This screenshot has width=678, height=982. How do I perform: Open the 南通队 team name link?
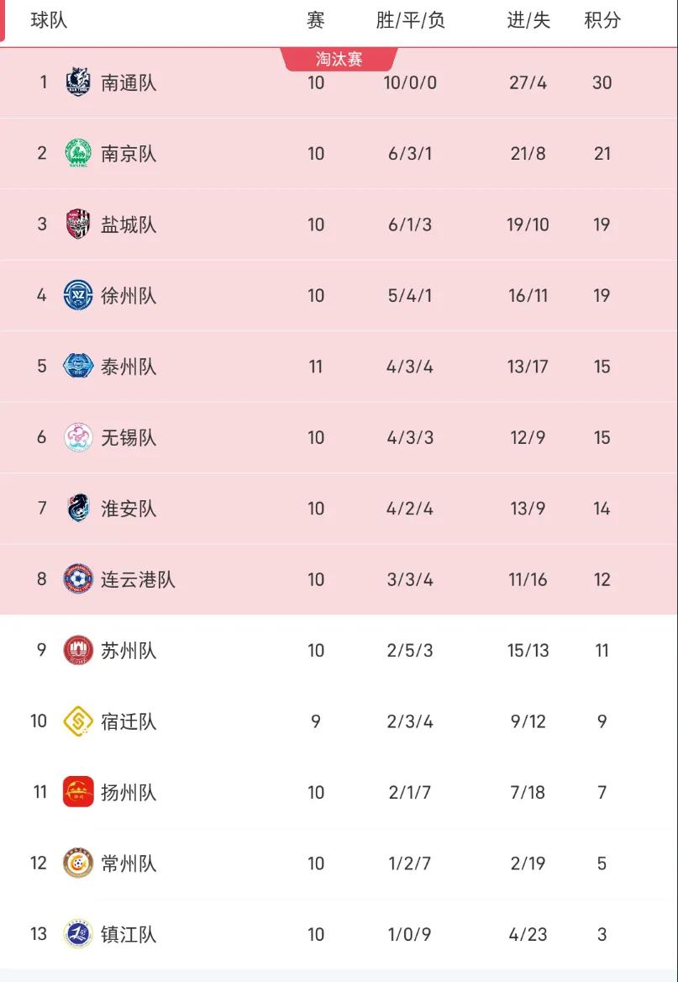[x=129, y=82]
